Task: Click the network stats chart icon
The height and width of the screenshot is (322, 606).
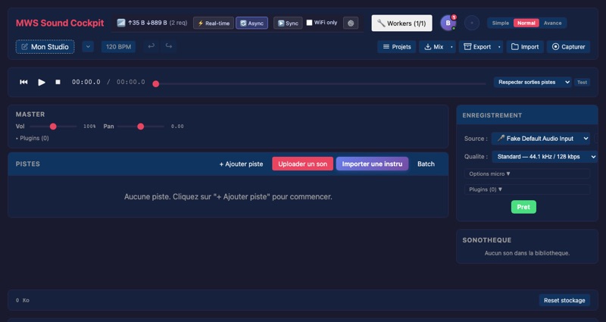Action: click(121, 23)
